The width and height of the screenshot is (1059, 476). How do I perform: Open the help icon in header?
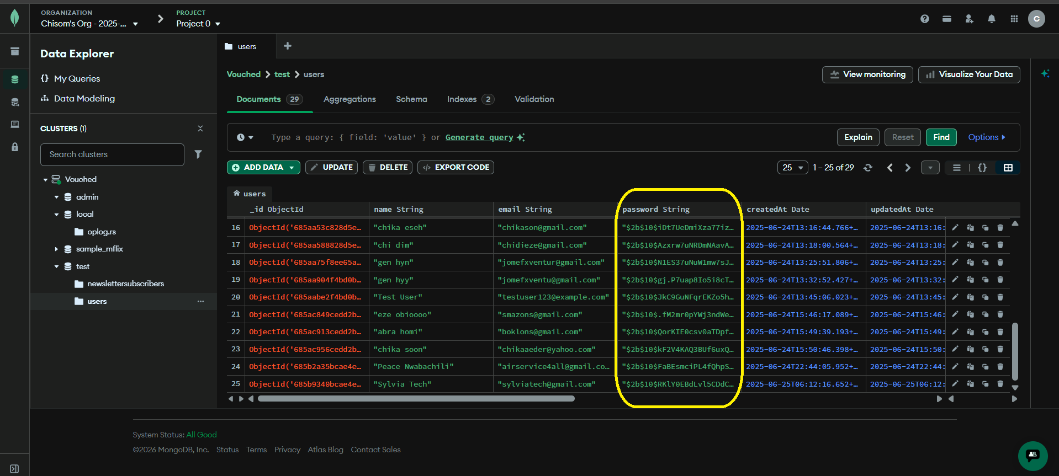click(925, 19)
